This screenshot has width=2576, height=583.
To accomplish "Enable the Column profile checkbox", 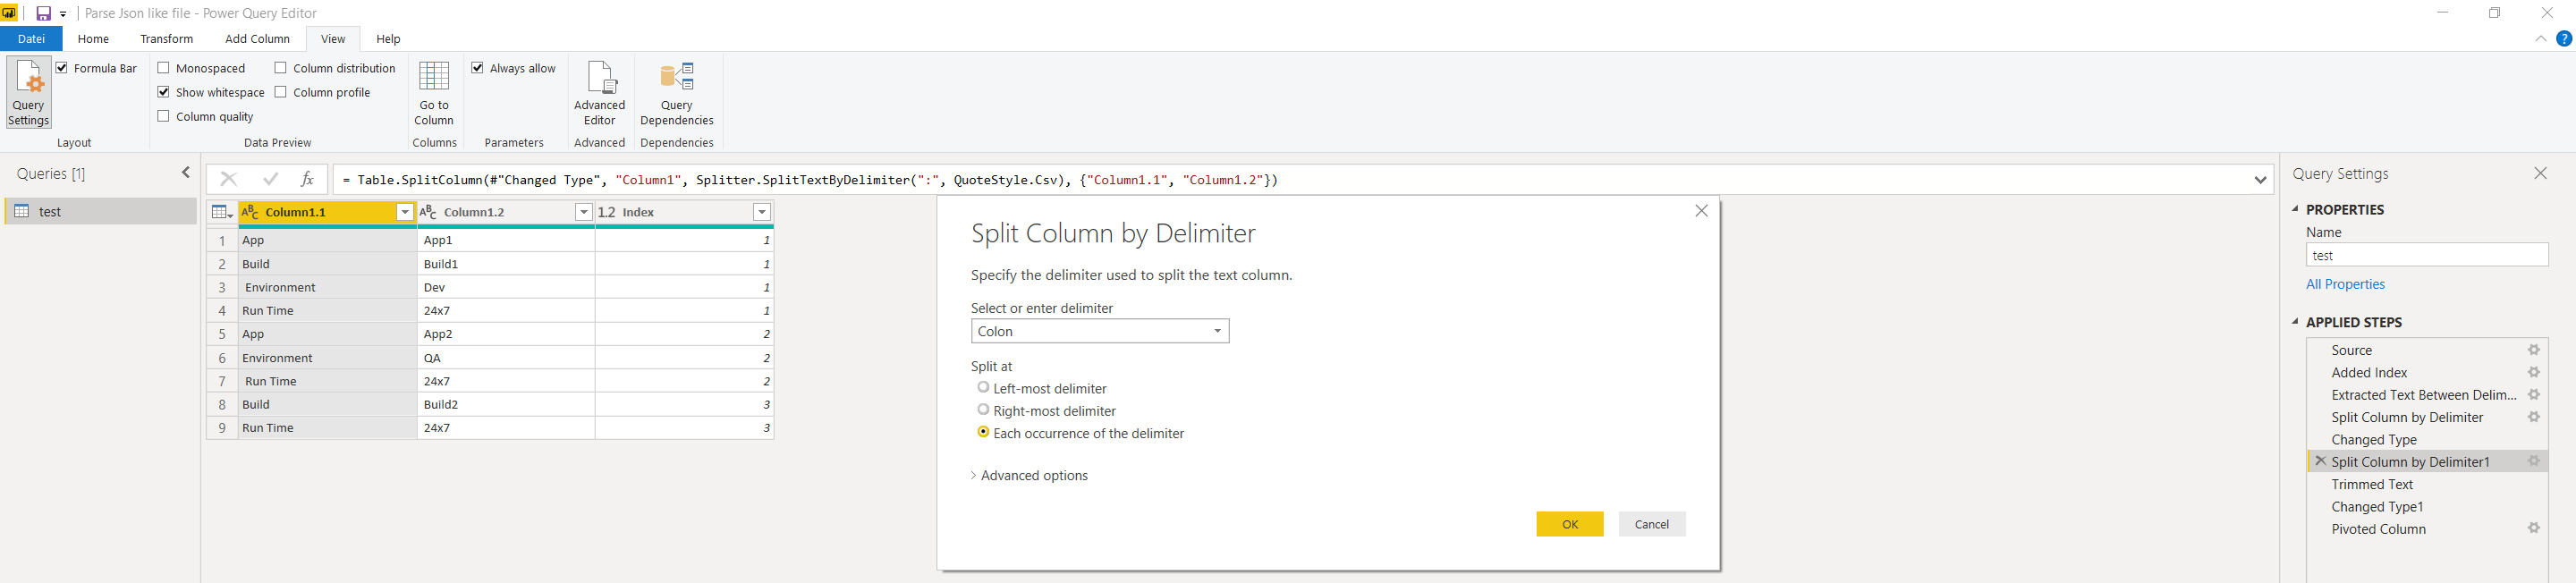I will click(281, 92).
